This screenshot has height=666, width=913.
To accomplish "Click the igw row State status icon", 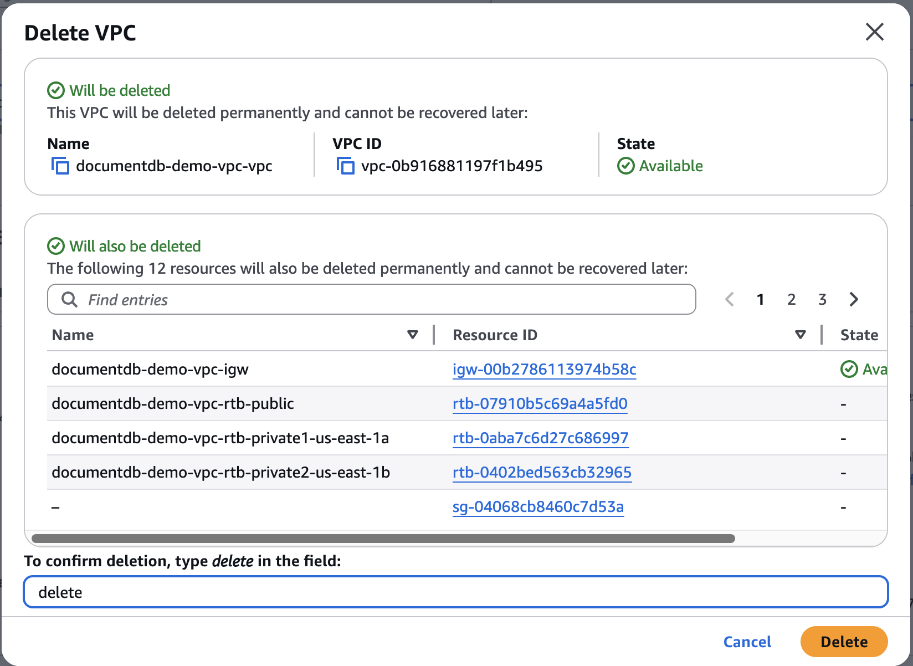I will pyautogui.click(x=849, y=369).
